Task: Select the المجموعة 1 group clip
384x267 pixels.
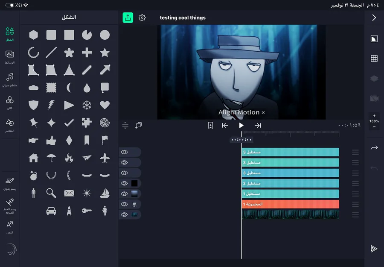Action: tap(291, 204)
